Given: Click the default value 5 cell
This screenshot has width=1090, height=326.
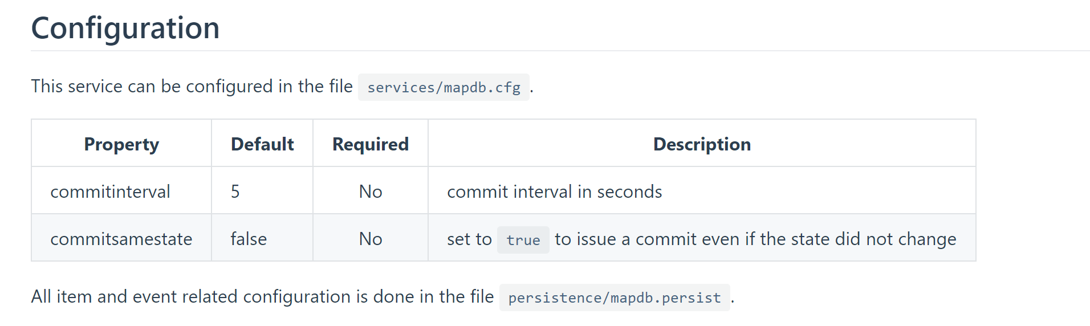Looking at the screenshot, I should tap(262, 191).
